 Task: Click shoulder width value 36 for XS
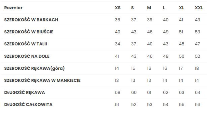tap(117, 20)
